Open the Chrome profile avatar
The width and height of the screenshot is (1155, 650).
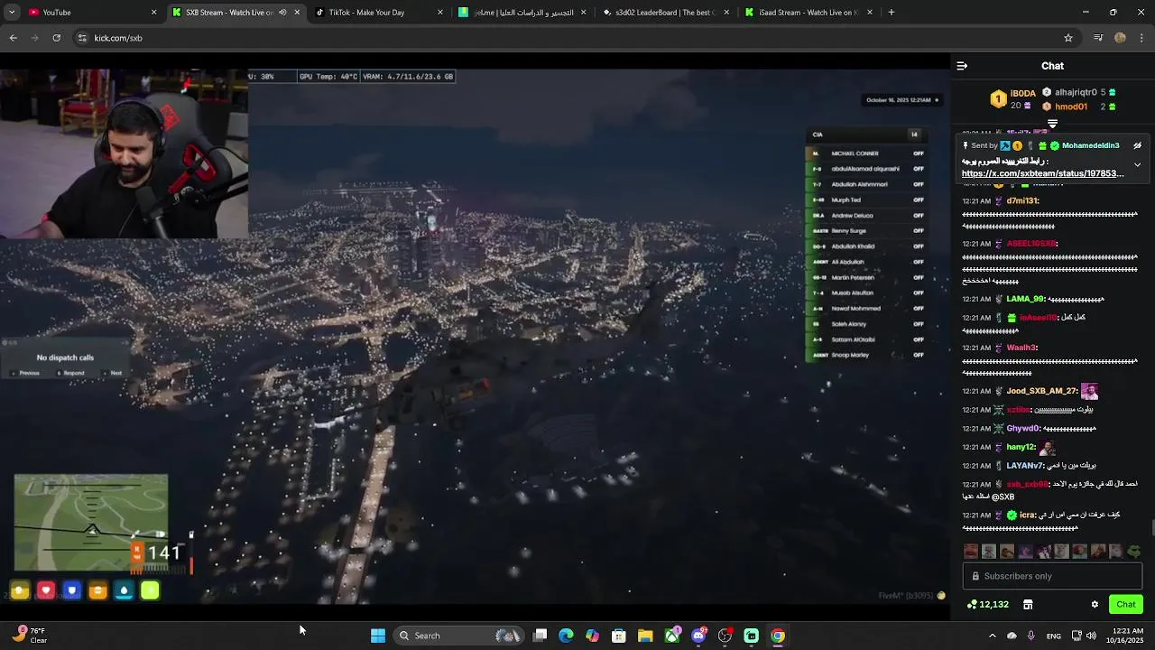pos(1120,38)
